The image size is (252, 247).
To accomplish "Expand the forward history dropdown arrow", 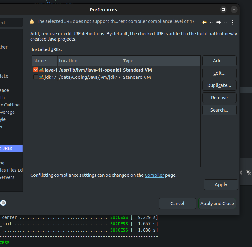I will tap(226, 22).
